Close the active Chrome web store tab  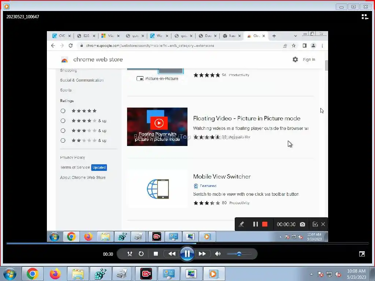pyautogui.click(x=264, y=36)
